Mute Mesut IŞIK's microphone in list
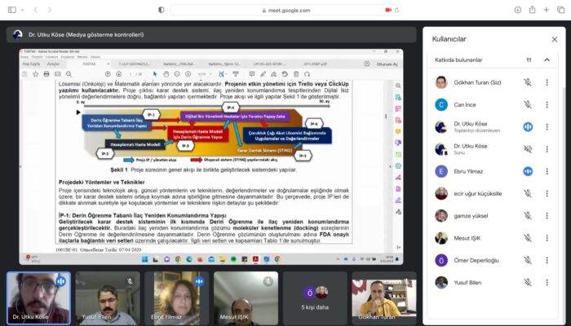The image size is (571, 326). coord(528,238)
